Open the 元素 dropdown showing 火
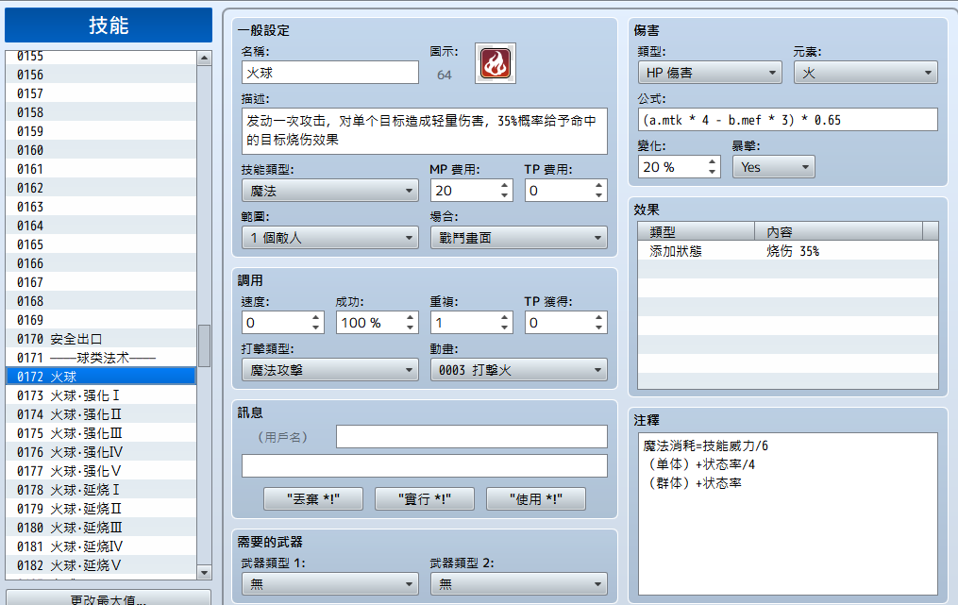This screenshot has width=958, height=605. (866, 73)
